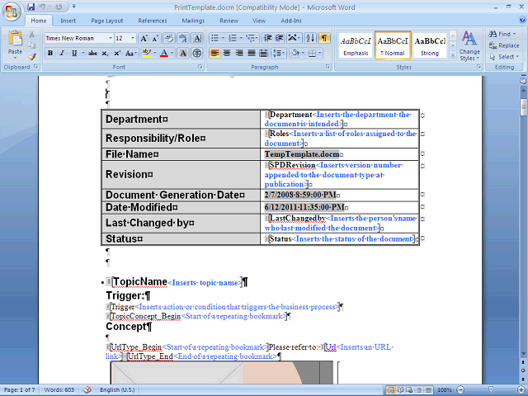Decrease font size with Shrink Font
Screen dimensions: 528x396
155,38
